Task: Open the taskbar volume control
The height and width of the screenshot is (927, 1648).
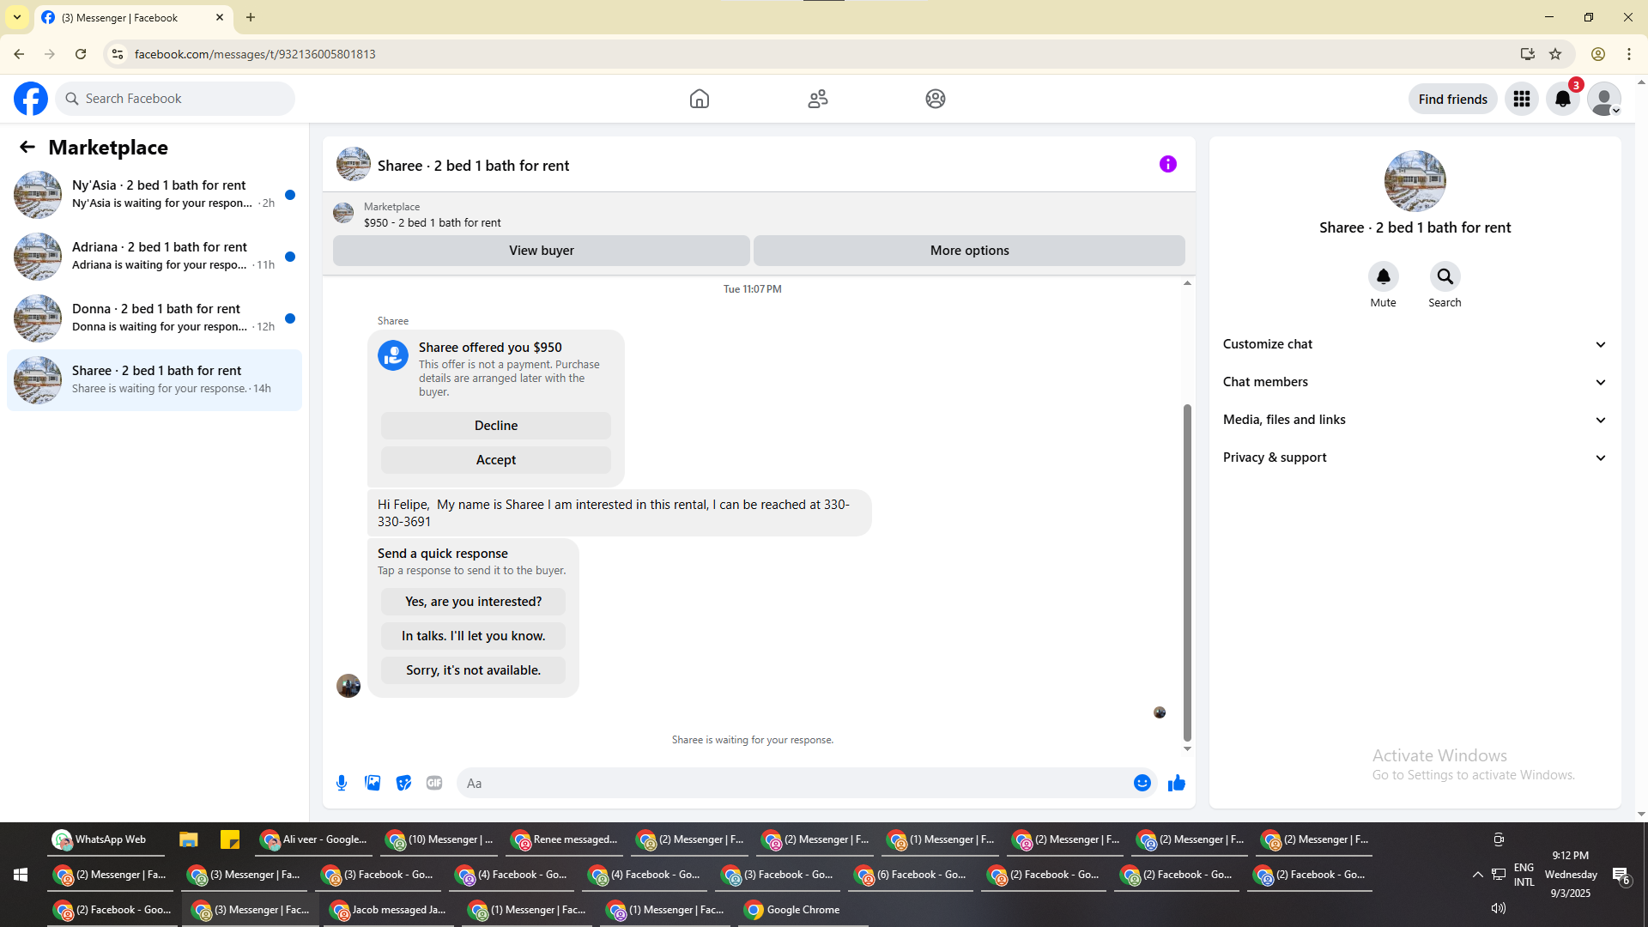Action: (1499, 908)
